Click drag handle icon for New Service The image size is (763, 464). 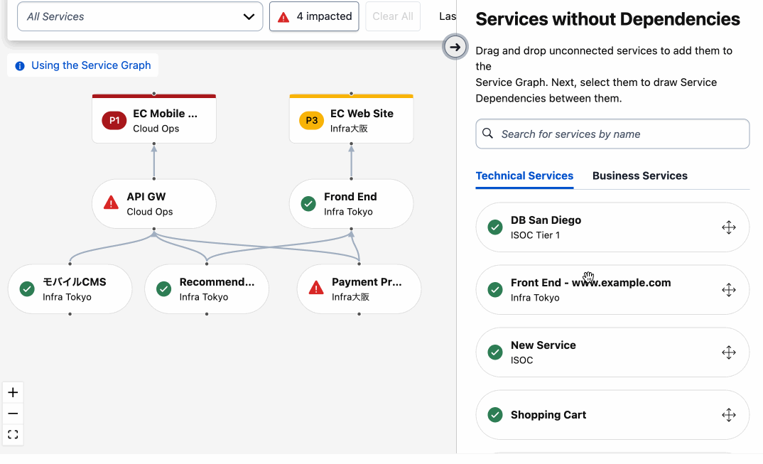pyautogui.click(x=728, y=352)
